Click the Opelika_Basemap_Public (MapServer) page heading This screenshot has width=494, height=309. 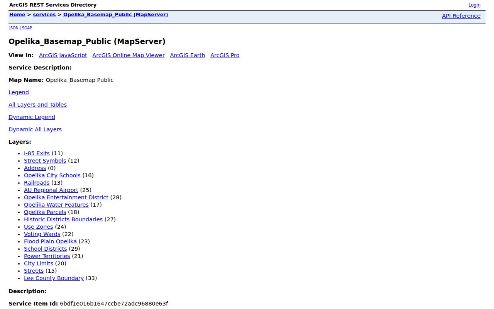point(87,41)
